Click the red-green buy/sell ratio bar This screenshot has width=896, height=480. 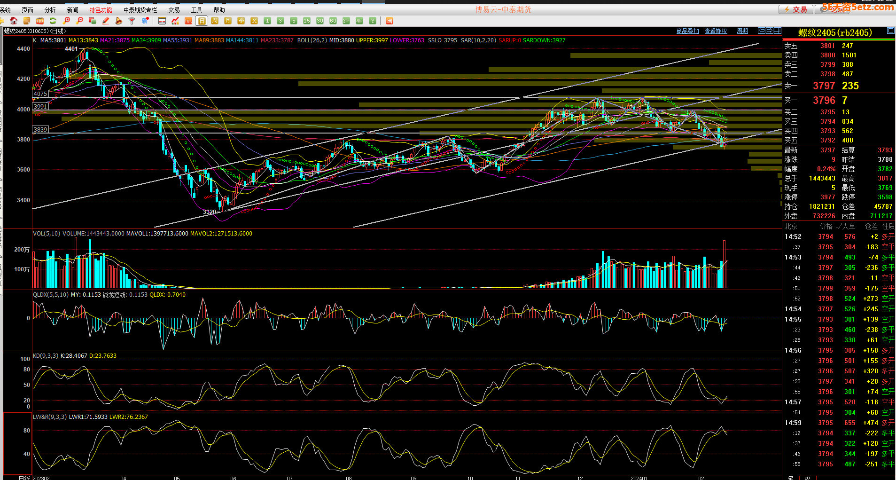point(838,39)
